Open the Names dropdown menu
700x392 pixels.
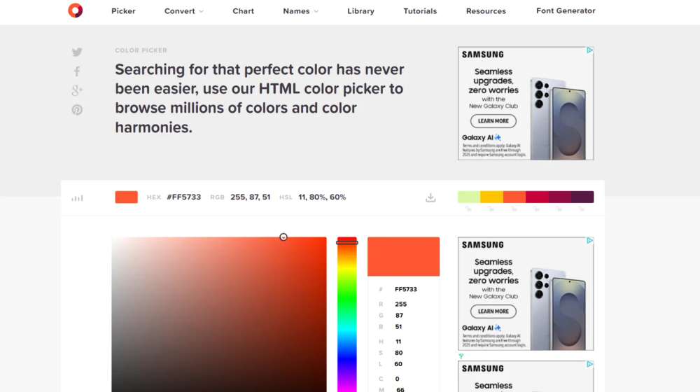300,11
